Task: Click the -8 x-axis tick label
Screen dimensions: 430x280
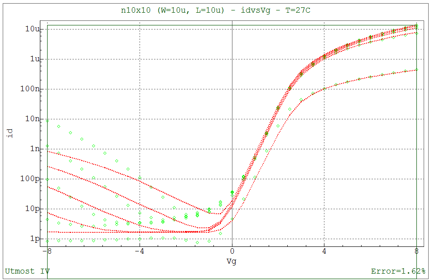Action: (x=47, y=251)
